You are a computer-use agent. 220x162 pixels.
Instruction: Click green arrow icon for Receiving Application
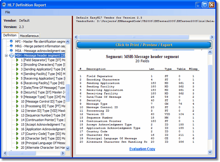pos(17,78)
